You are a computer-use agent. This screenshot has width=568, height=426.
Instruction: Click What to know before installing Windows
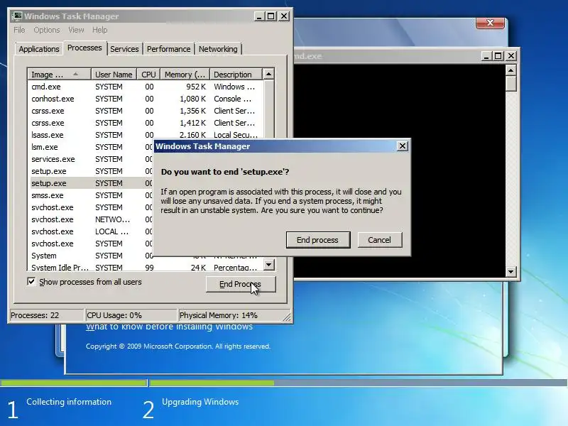click(x=169, y=327)
